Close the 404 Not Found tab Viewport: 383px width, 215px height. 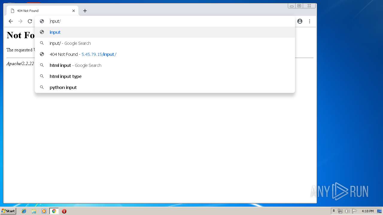pos(74,11)
